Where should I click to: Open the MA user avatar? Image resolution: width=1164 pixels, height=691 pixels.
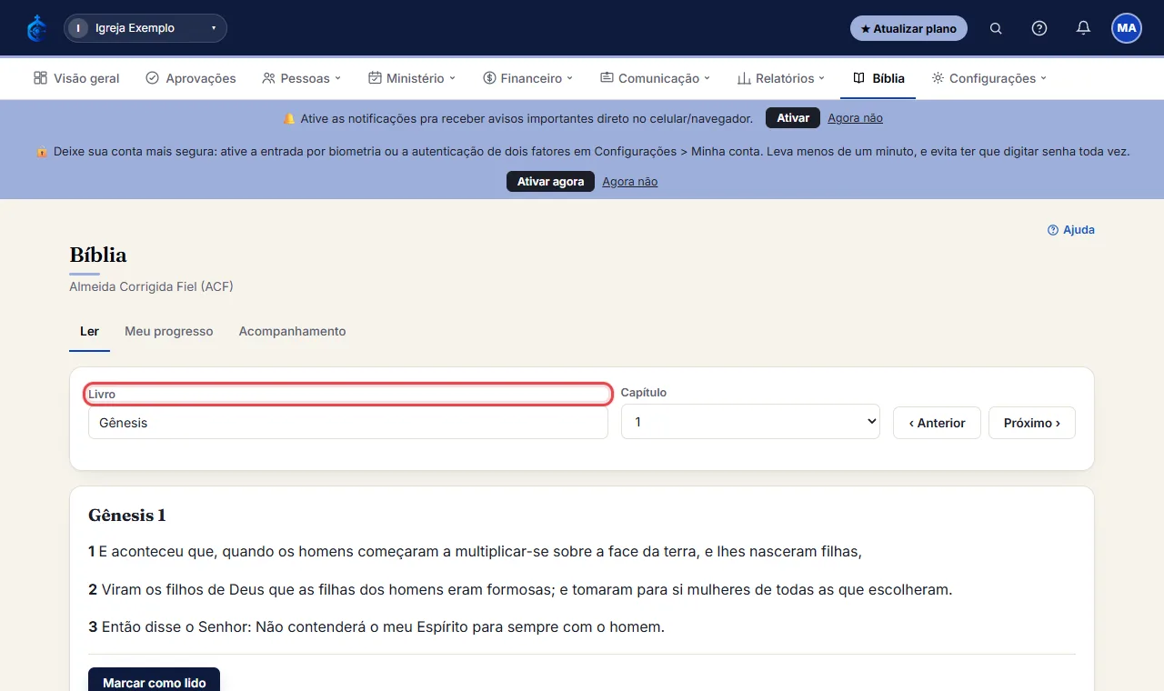[x=1127, y=28]
